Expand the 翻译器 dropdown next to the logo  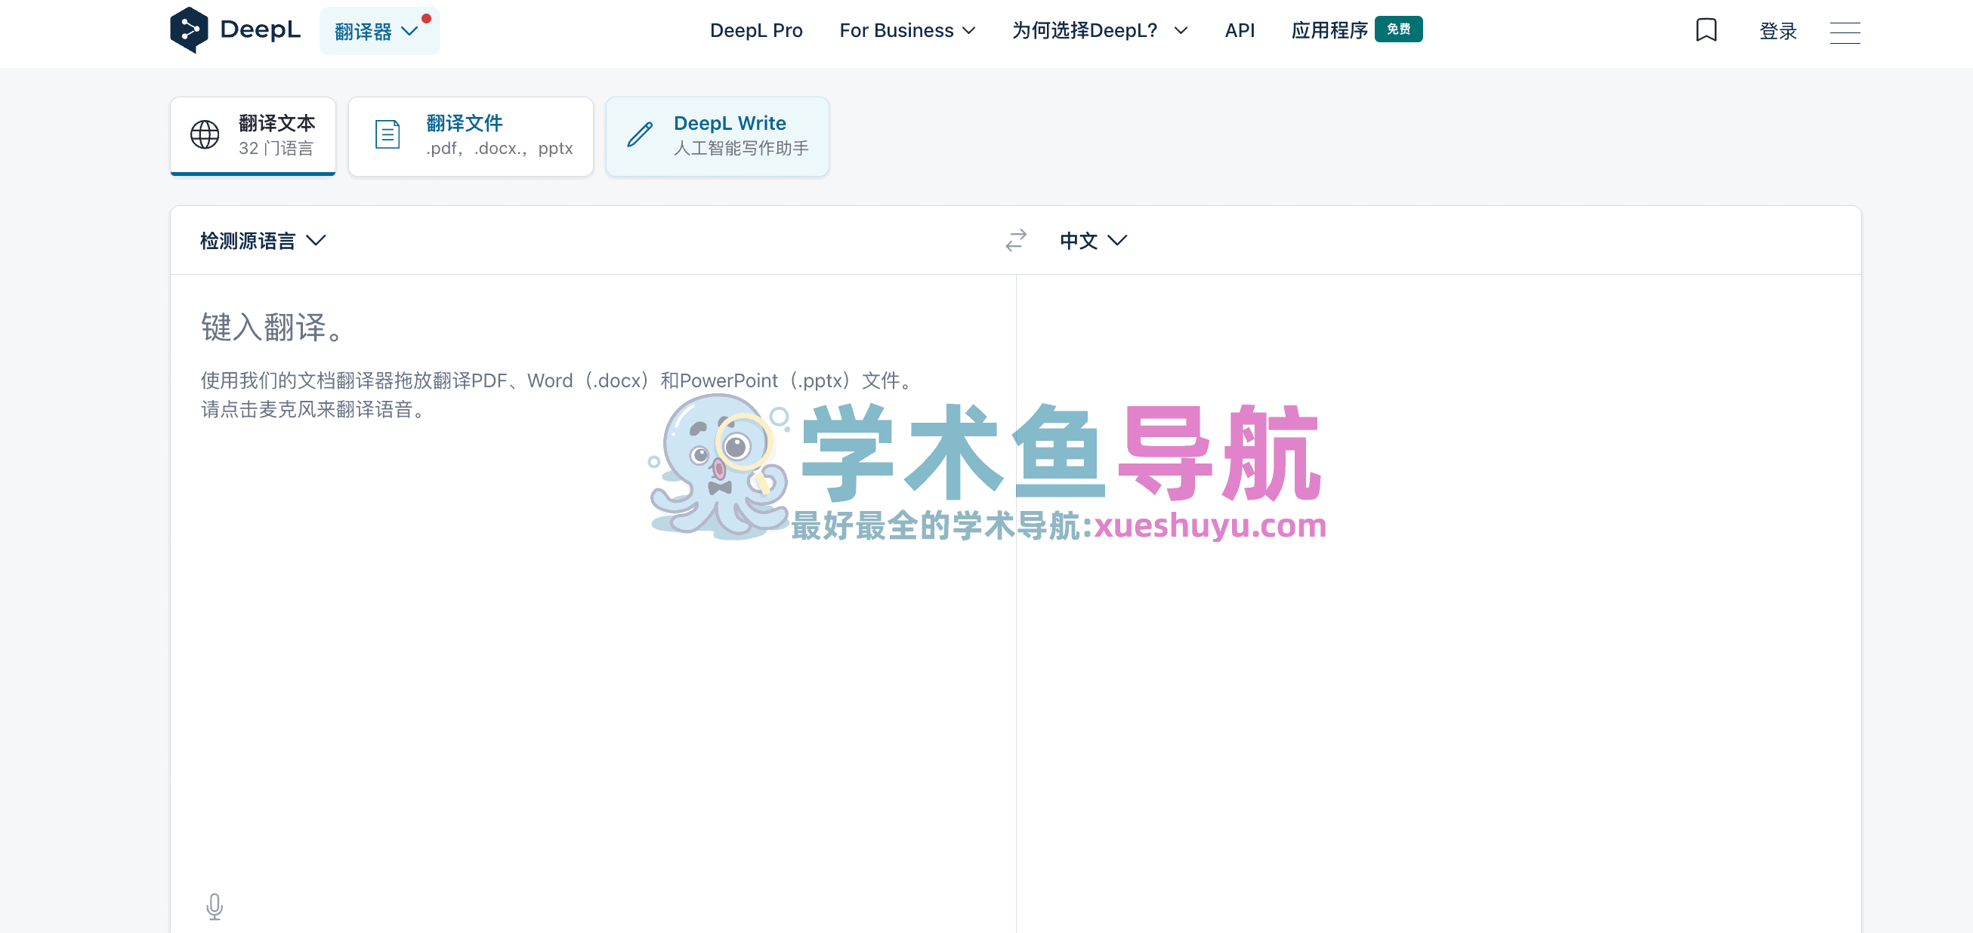[x=379, y=30]
